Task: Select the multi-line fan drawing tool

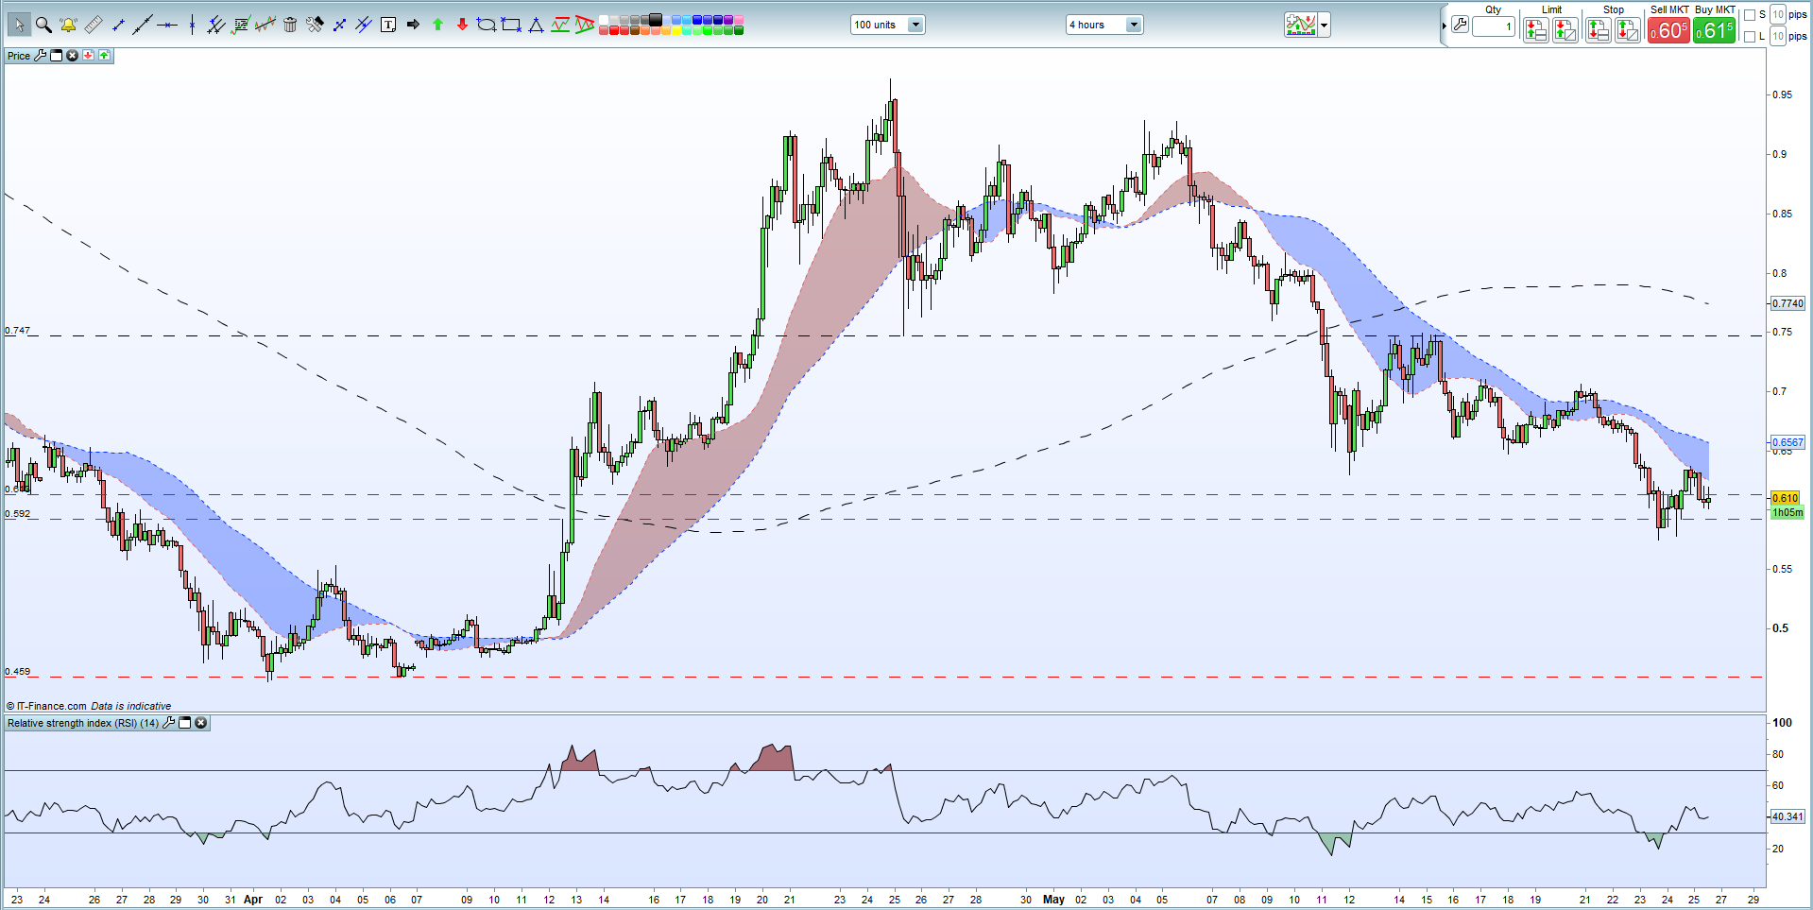Action: [x=216, y=25]
